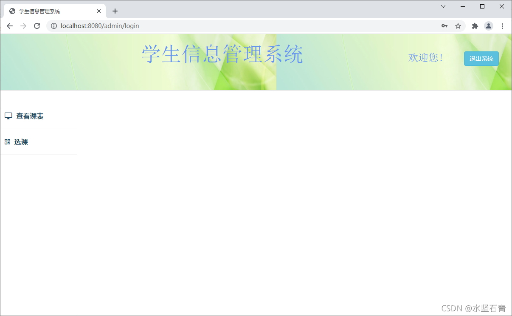Click the 退出系统 logout button
Screen dimensions: 512x316
point(481,59)
